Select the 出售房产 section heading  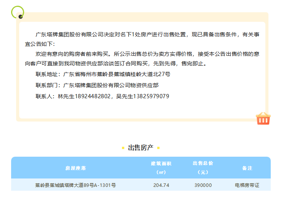pos(140,148)
